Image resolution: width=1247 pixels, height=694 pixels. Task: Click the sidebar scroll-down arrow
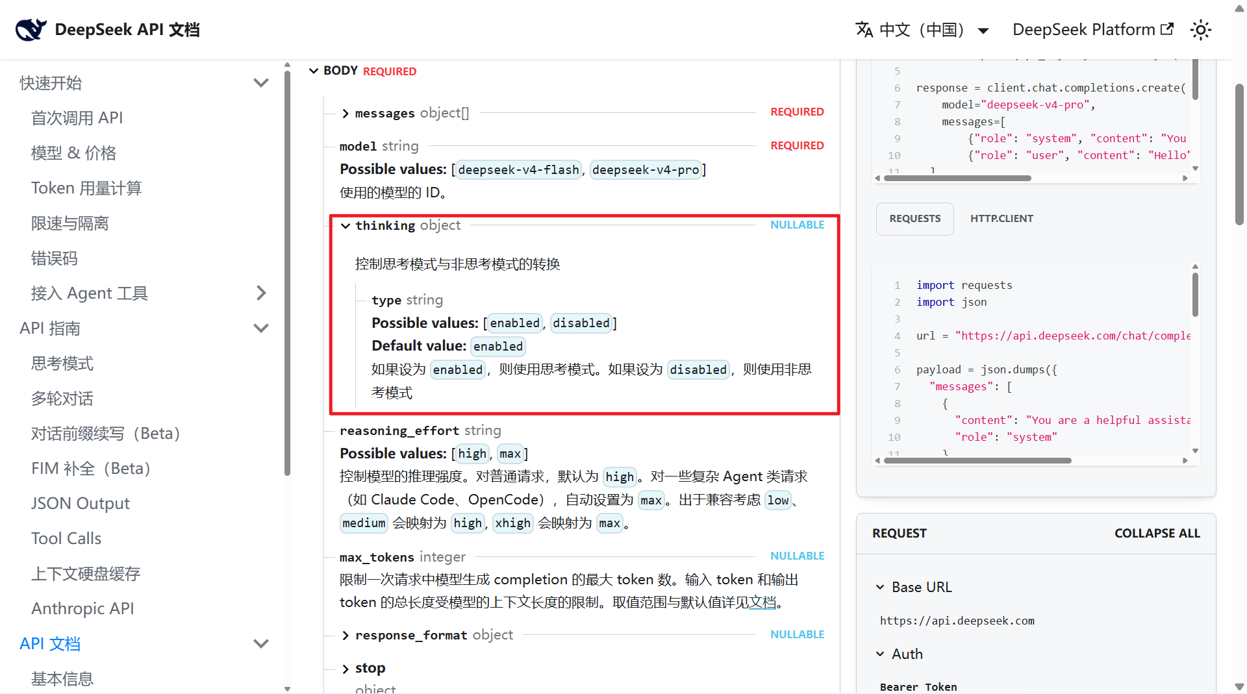pos(287,689)
